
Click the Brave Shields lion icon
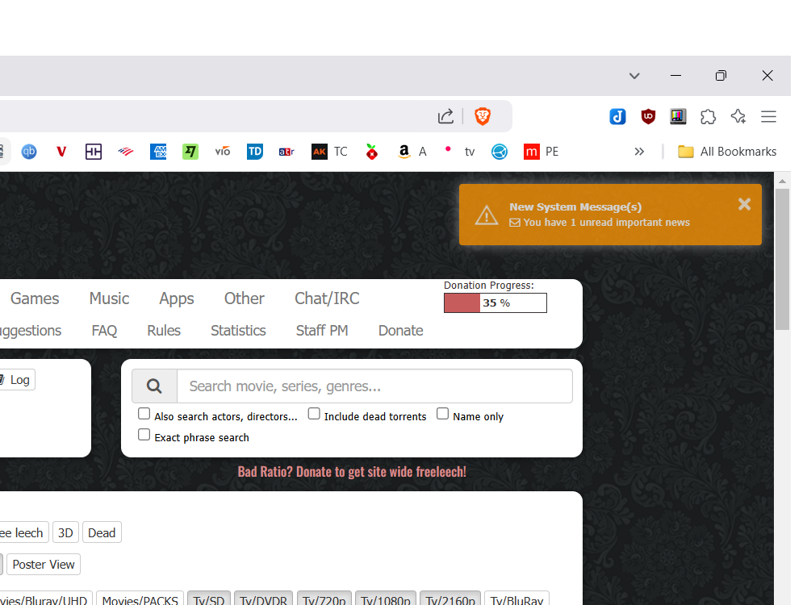point(483,117)
